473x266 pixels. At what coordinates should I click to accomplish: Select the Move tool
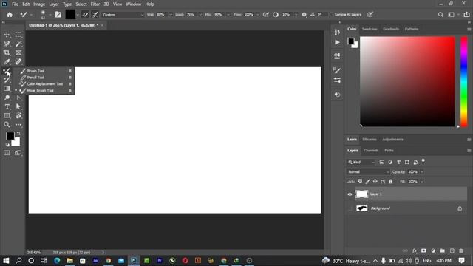tap(7, 35)
